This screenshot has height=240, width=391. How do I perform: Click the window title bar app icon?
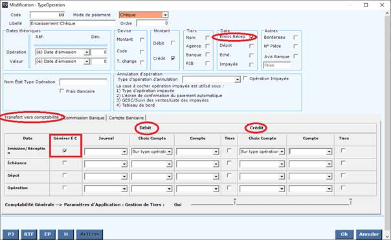pos(5,5)
